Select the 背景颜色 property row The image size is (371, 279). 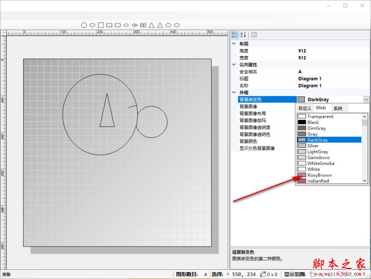pos(268,141)
